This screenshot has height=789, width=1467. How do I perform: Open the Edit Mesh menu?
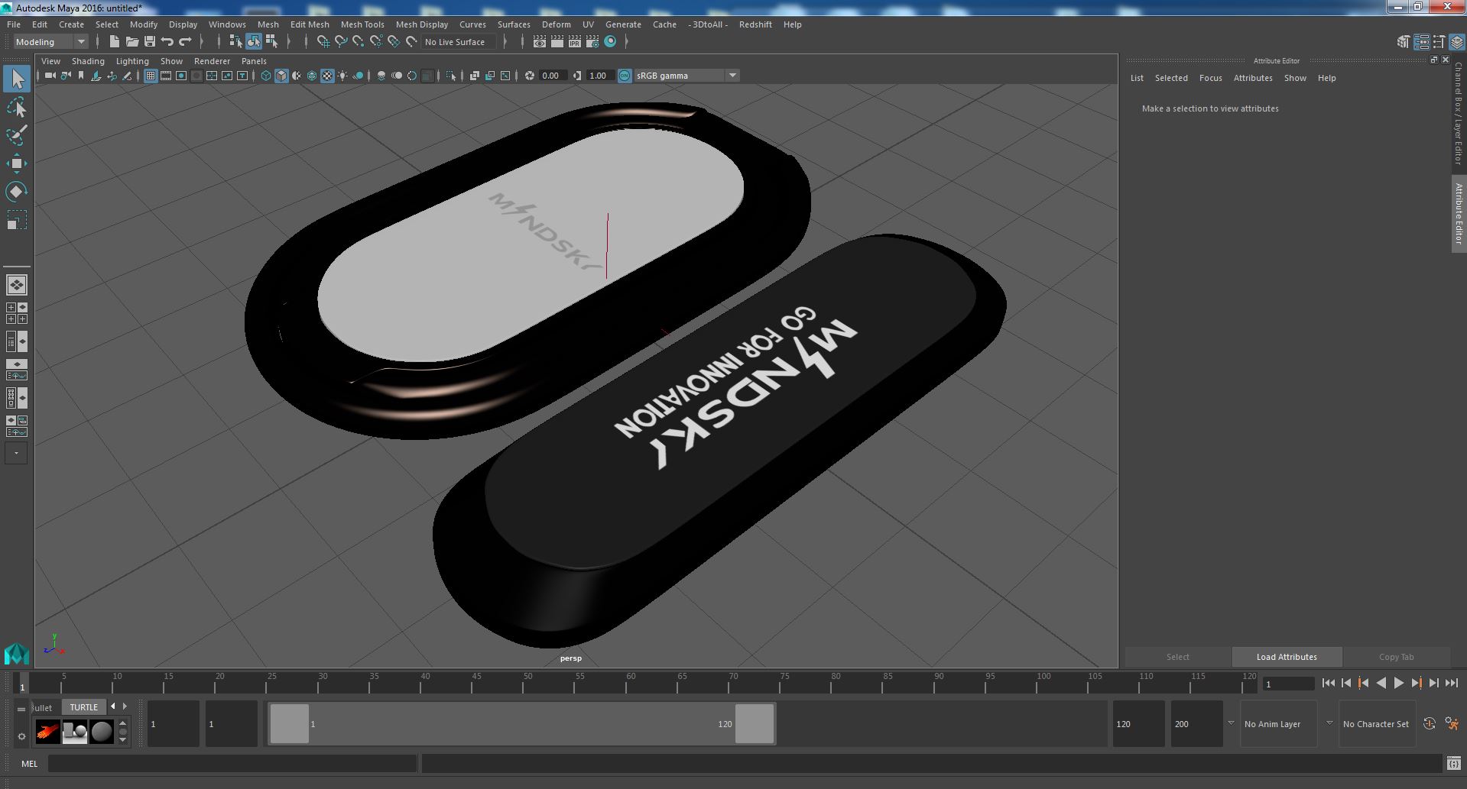[x=310, y=24]
